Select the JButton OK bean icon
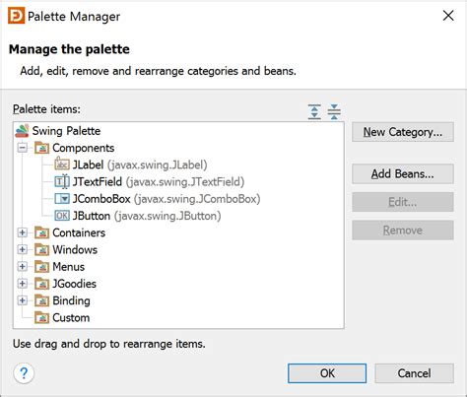Viewport: 467px width, 397px height. 62,216
